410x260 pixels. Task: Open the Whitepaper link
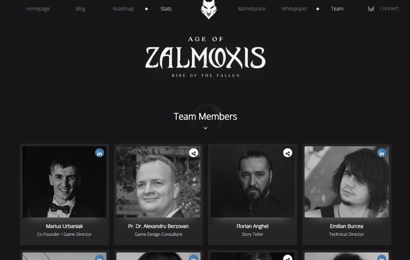(x=294, y=9)
